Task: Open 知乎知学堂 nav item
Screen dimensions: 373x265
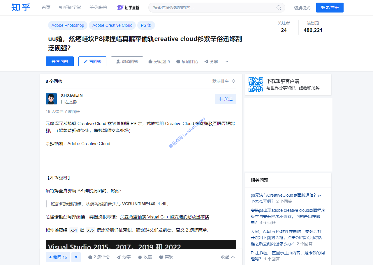Action: click(x=70, y=8)
